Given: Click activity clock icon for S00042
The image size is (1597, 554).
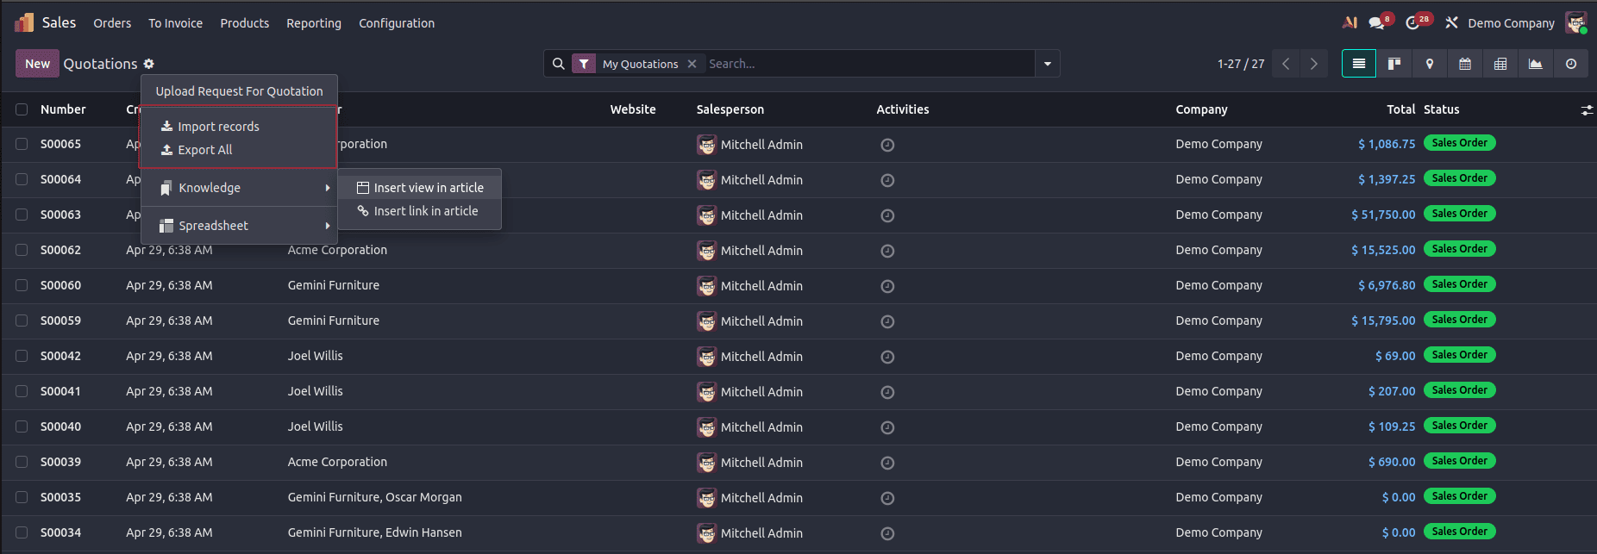Looking at the screenshot, I should [887, 358].
